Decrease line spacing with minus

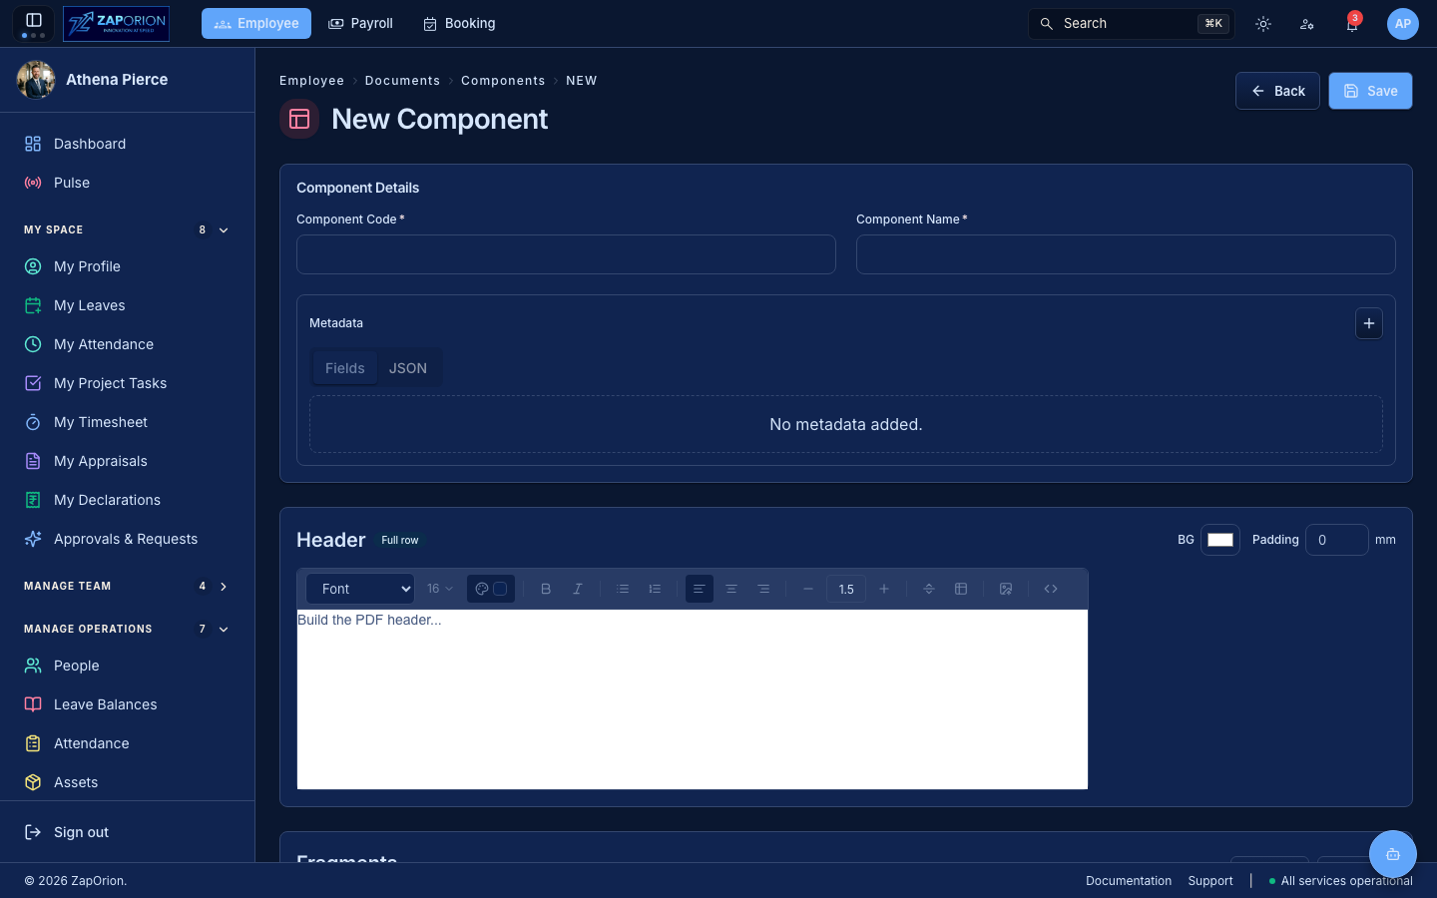[x=808, y=589]
